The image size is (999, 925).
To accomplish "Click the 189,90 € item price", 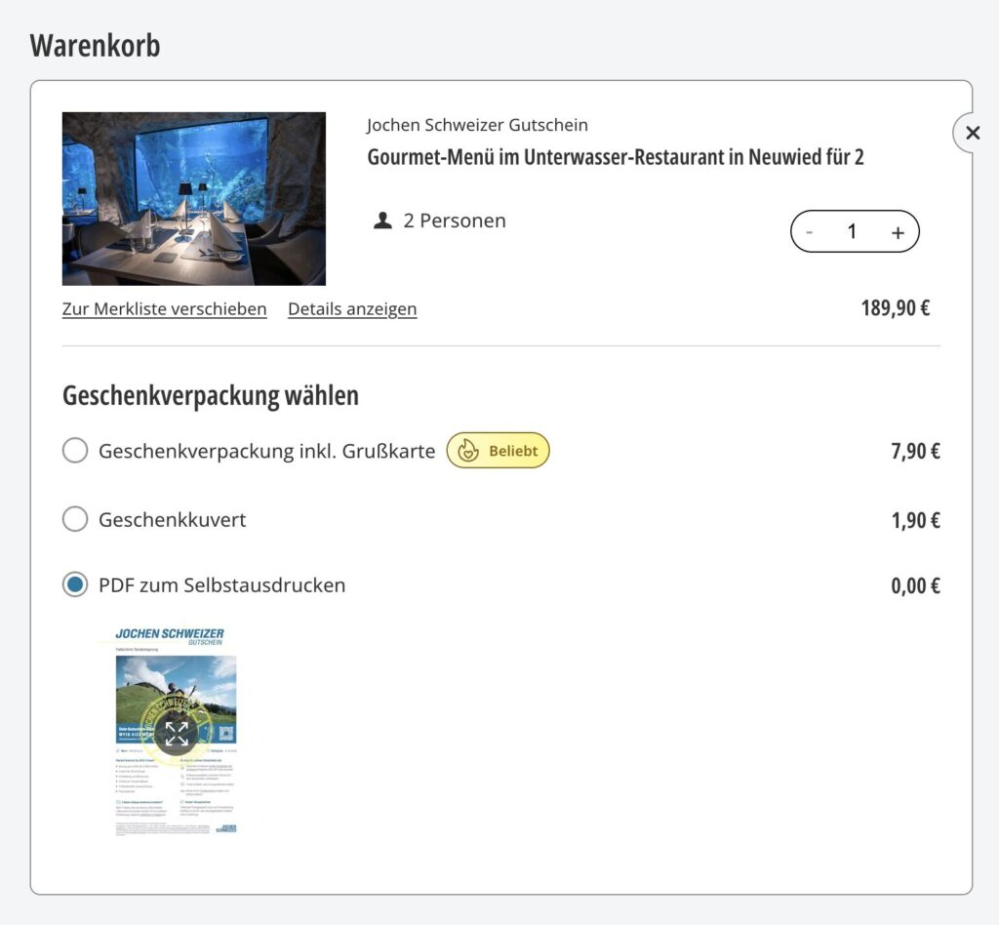I will click(x=896, y=308).
